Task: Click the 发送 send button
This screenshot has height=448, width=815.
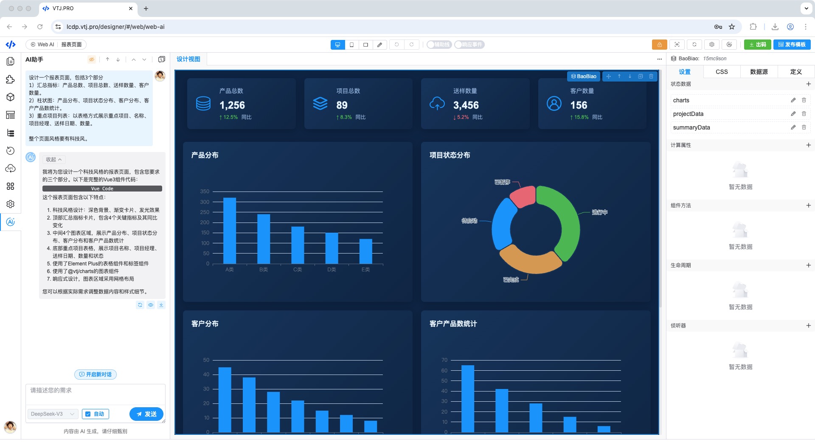Action: (146, 414)
